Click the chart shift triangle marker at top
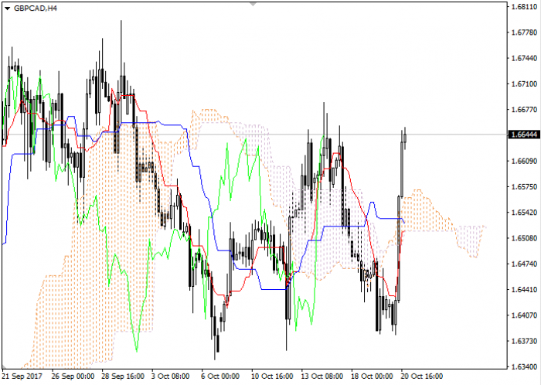 (253, 4)
